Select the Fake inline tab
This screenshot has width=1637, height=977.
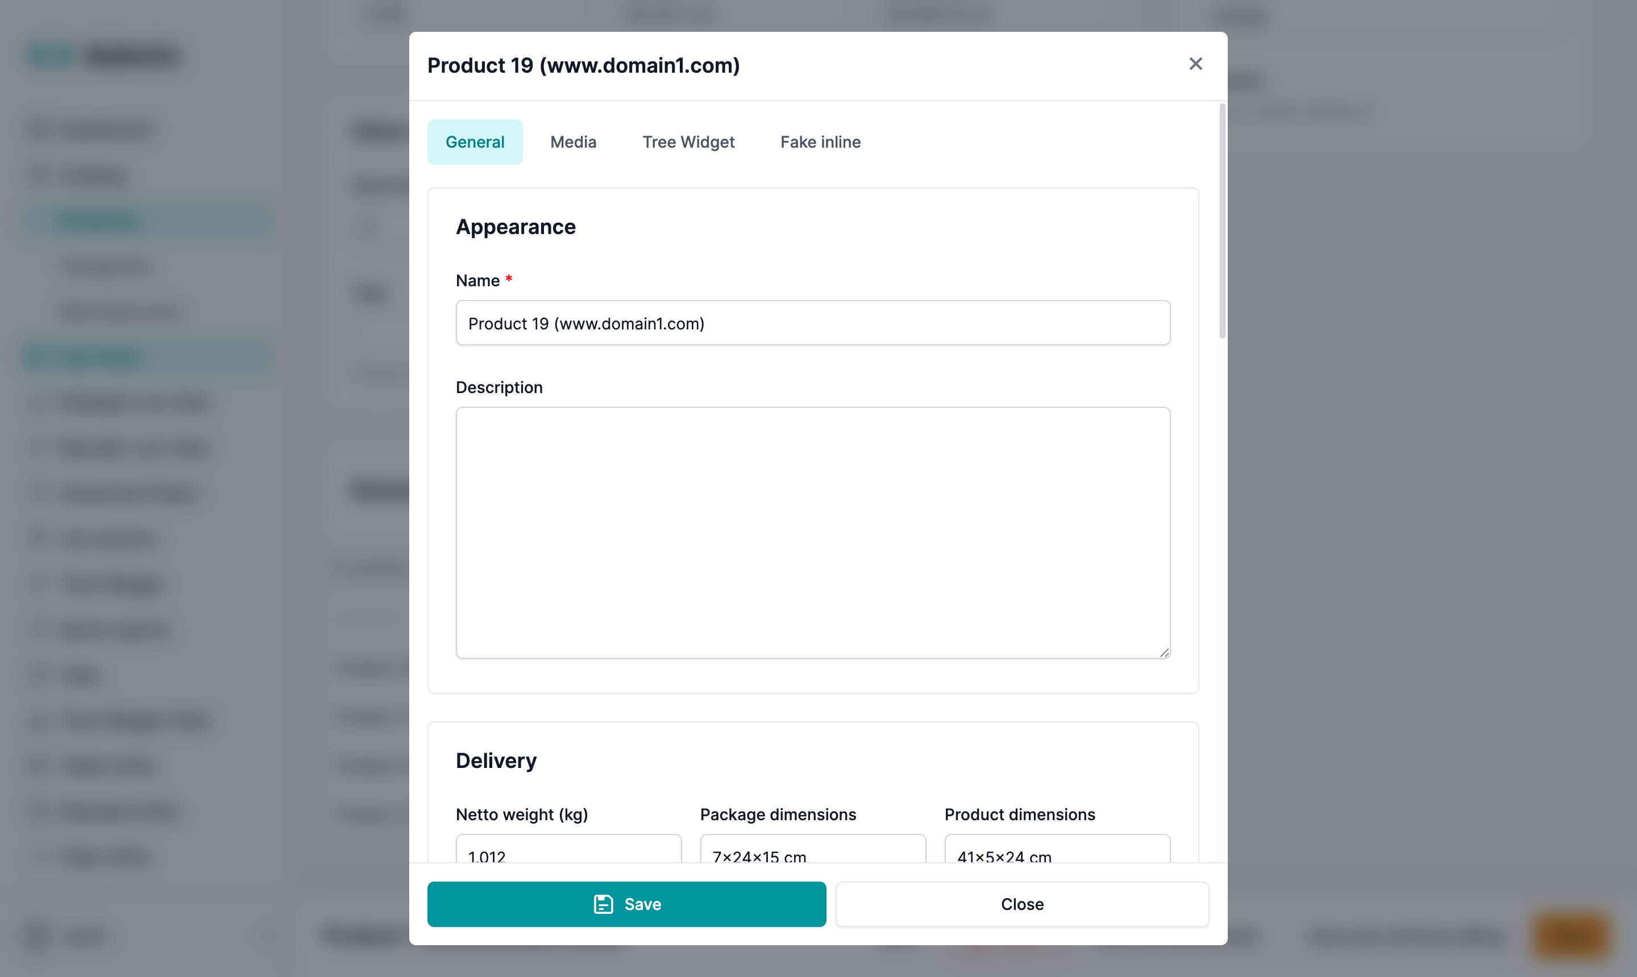820,141
